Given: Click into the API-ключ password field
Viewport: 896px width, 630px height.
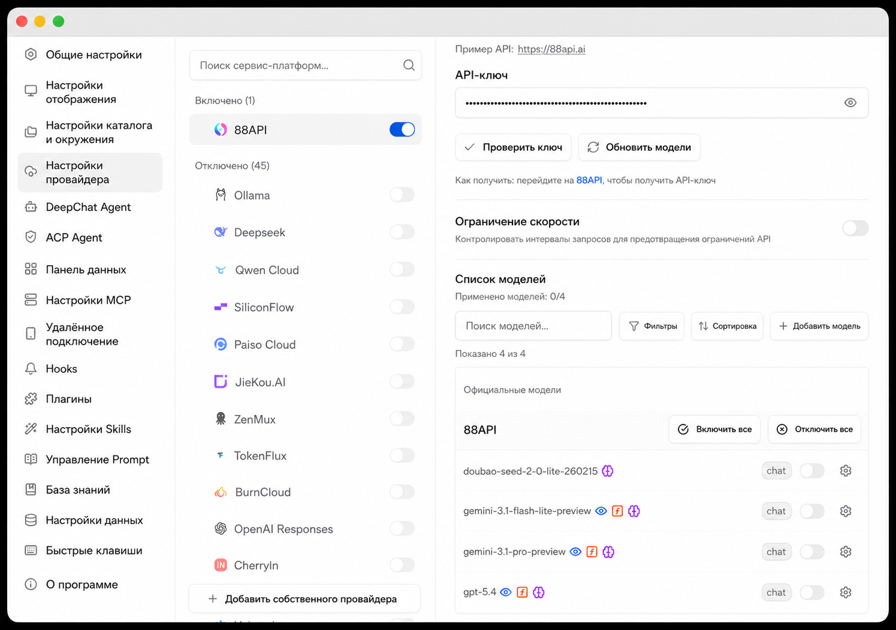Looking at the screenshot, I should 662,103.
